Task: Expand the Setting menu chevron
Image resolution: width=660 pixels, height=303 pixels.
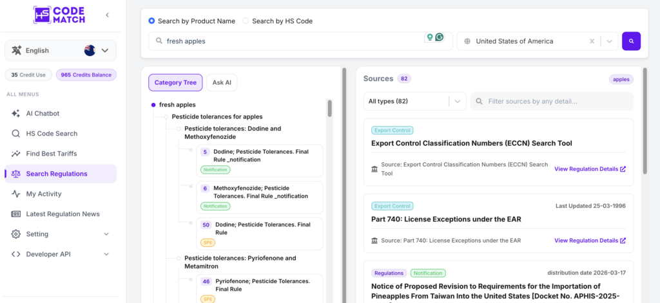Action: click(106, 234)
